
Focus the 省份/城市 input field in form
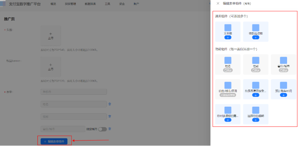[63, 129]
